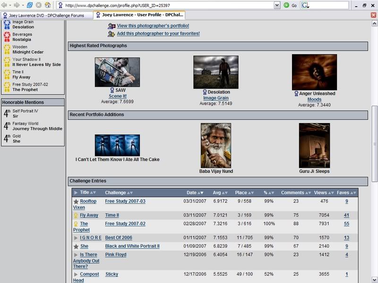Open I Can't Let Them Know cake thumbnail
The width and height of the screenshot is (378, 283).
pos(117,145)
